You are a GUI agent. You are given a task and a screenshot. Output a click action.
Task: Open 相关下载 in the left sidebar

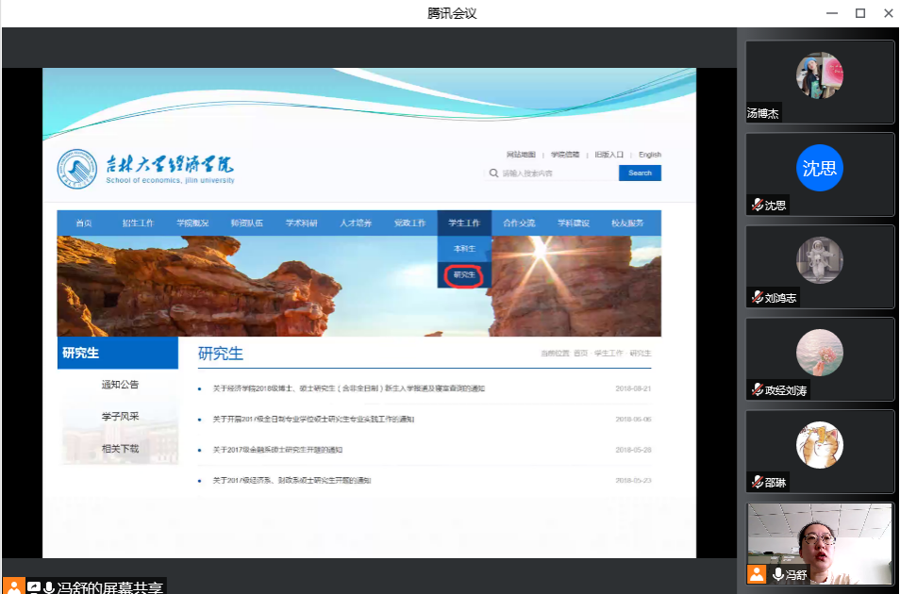point(120,449)
